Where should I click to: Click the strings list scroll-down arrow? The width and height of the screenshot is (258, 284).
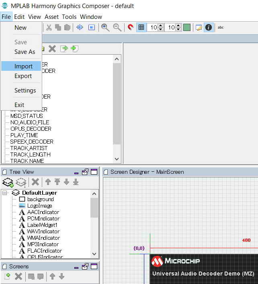pyautogui.click(x=117, y=159)
